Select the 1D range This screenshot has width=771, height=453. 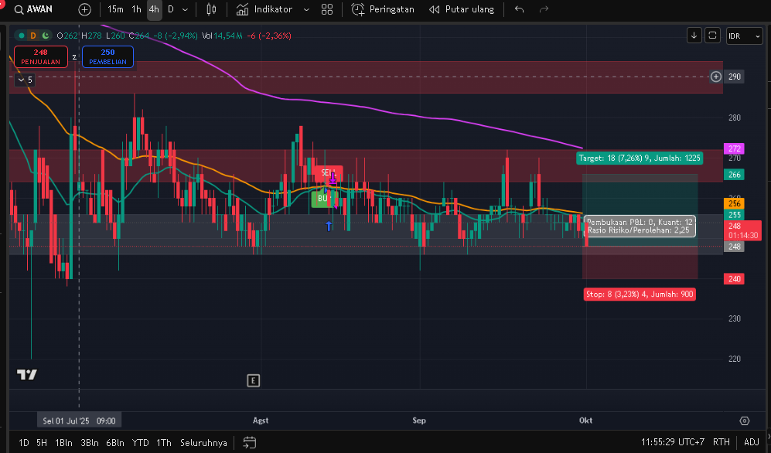tap(24, 443)
